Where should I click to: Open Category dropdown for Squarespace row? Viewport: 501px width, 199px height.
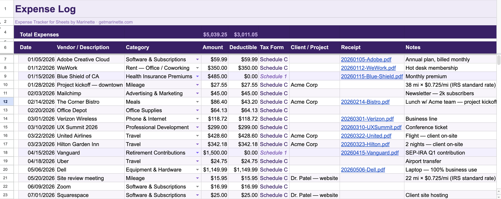197,195
